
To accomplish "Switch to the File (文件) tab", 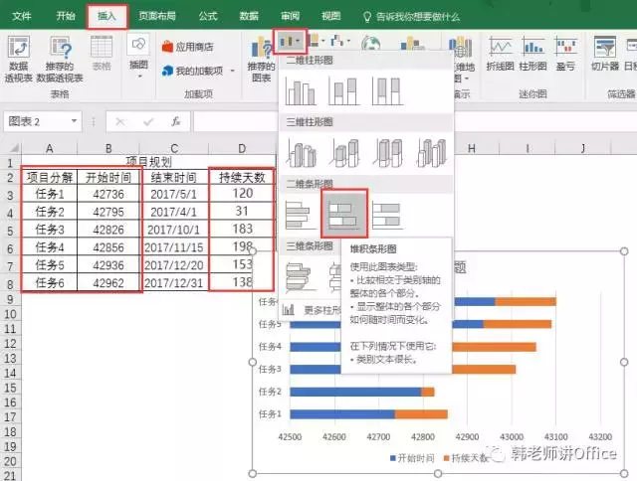I will (22, 16).
